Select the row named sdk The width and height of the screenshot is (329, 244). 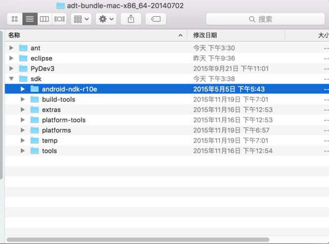[167, 78]
